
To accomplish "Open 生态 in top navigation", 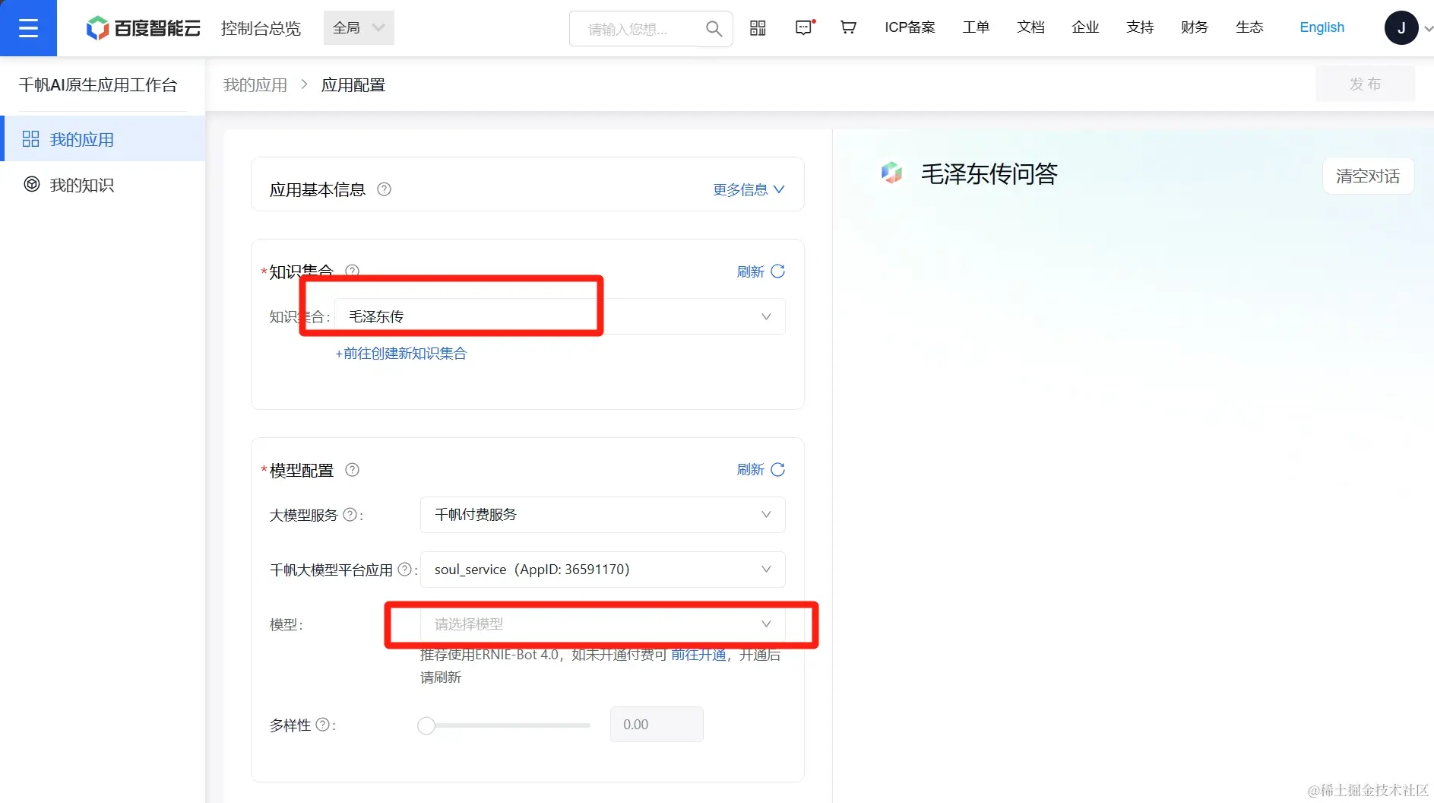I will click(x=1249, y=27).
